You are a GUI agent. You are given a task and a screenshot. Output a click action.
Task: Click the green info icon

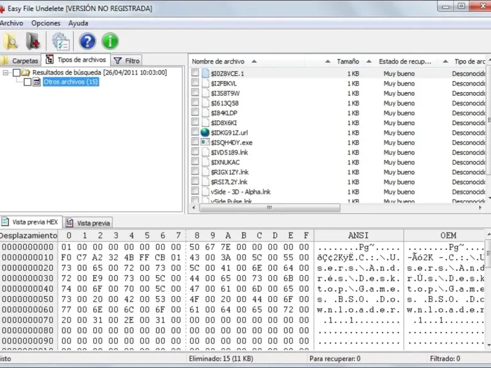coord(110,41)
